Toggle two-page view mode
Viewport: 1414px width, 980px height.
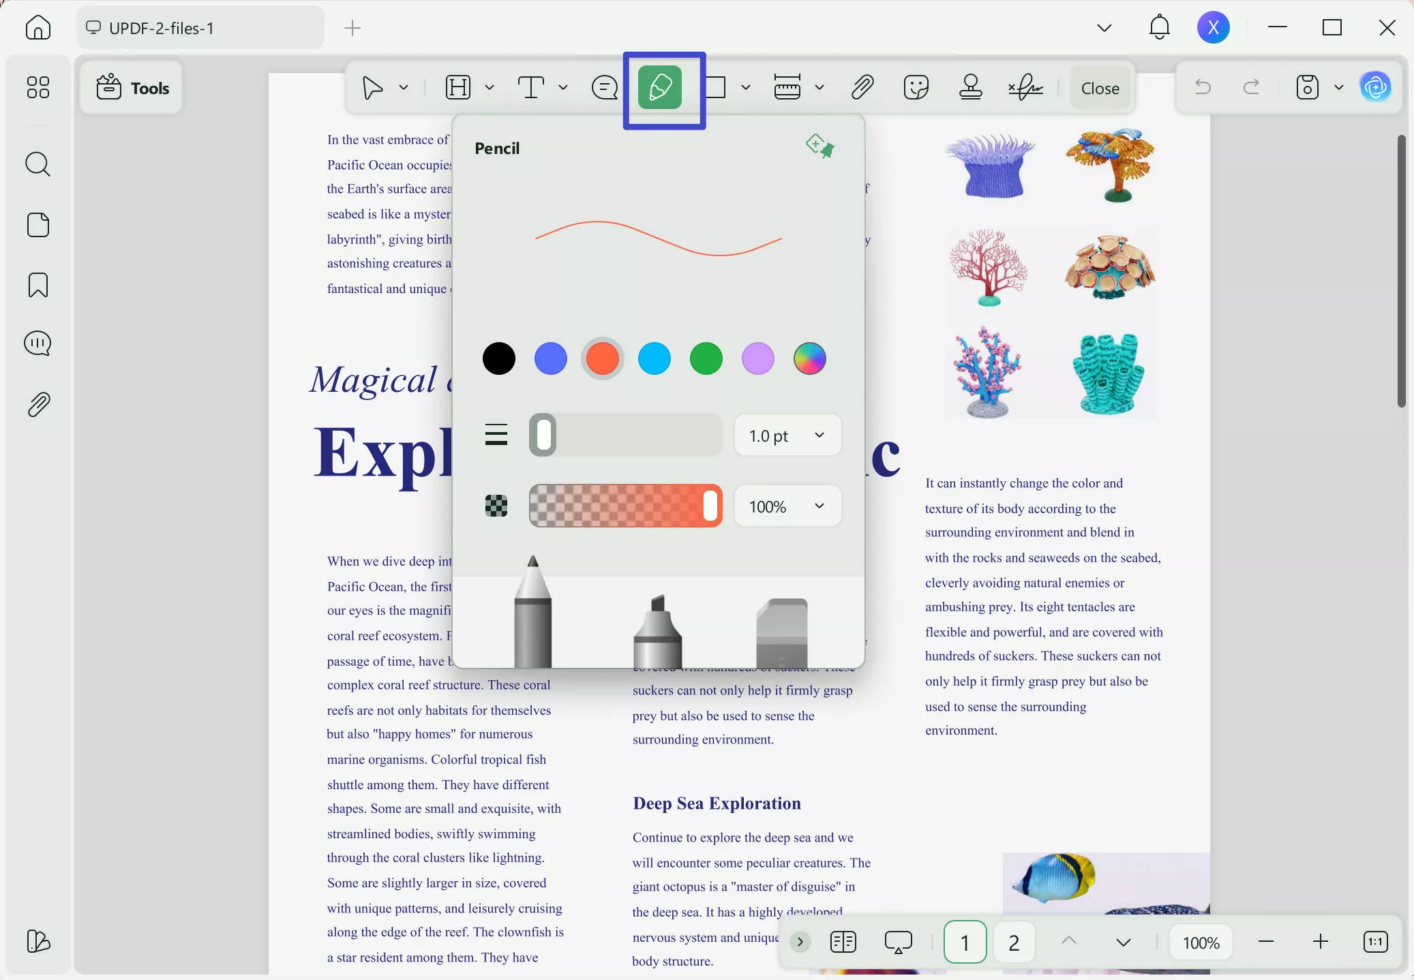[843, 942]
